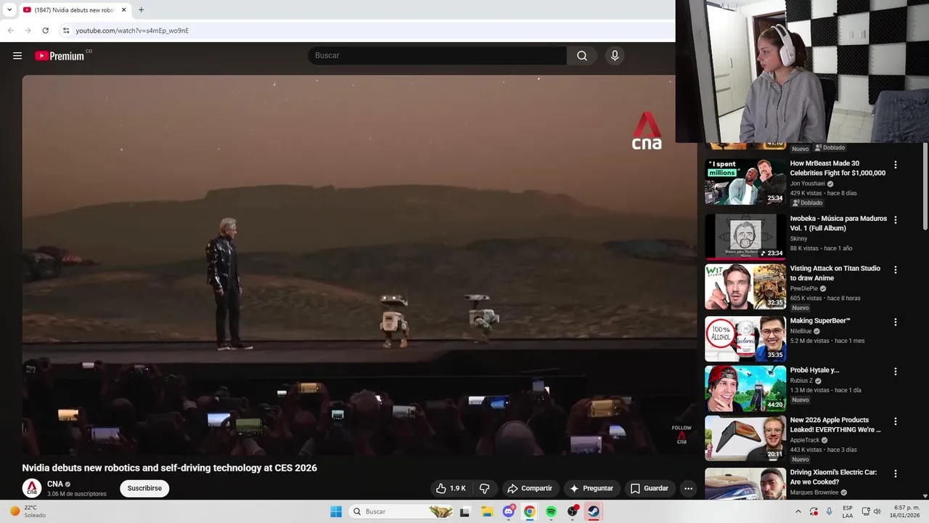
Task: Click the address bar URL
Action: coord(132,31)
